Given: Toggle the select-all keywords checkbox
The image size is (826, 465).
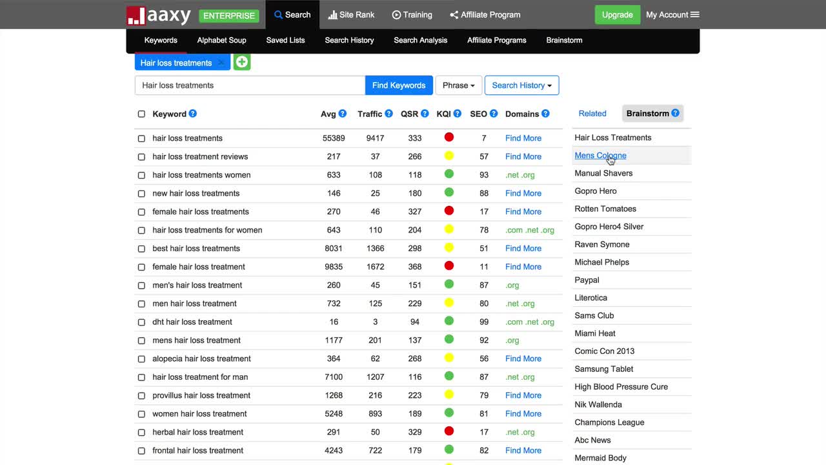Looking at the screenshot, I should (141, 114).
